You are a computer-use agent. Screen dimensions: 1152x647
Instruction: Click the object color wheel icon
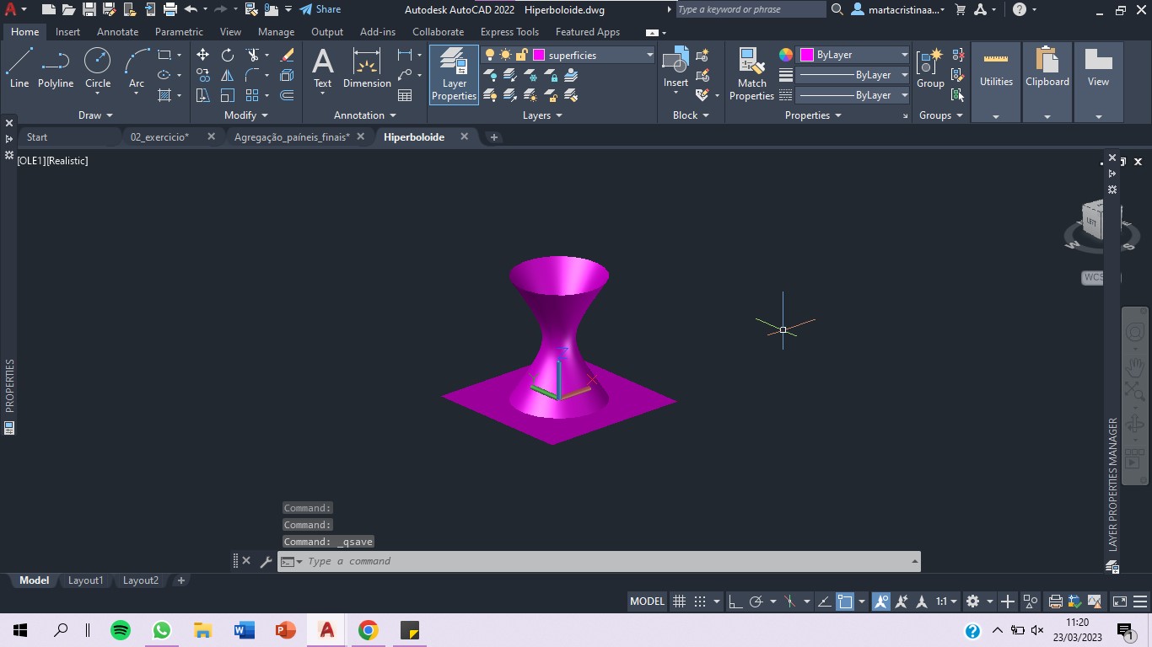coord(785,55)
